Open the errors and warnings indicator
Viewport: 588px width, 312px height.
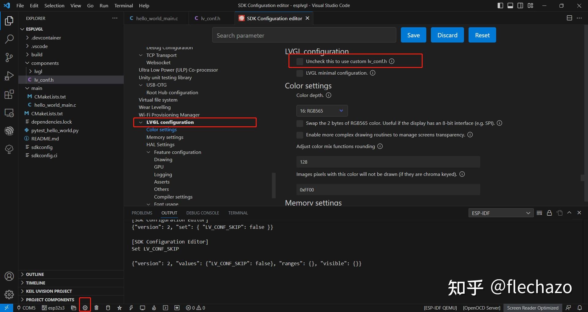click(196, 308)
